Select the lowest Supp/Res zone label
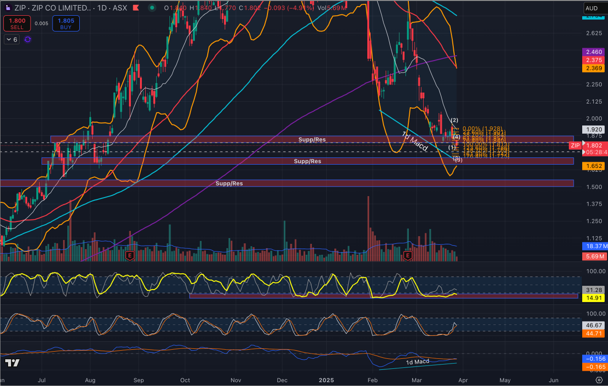Viewport: 608px width, 386px height. pos(229,183)
